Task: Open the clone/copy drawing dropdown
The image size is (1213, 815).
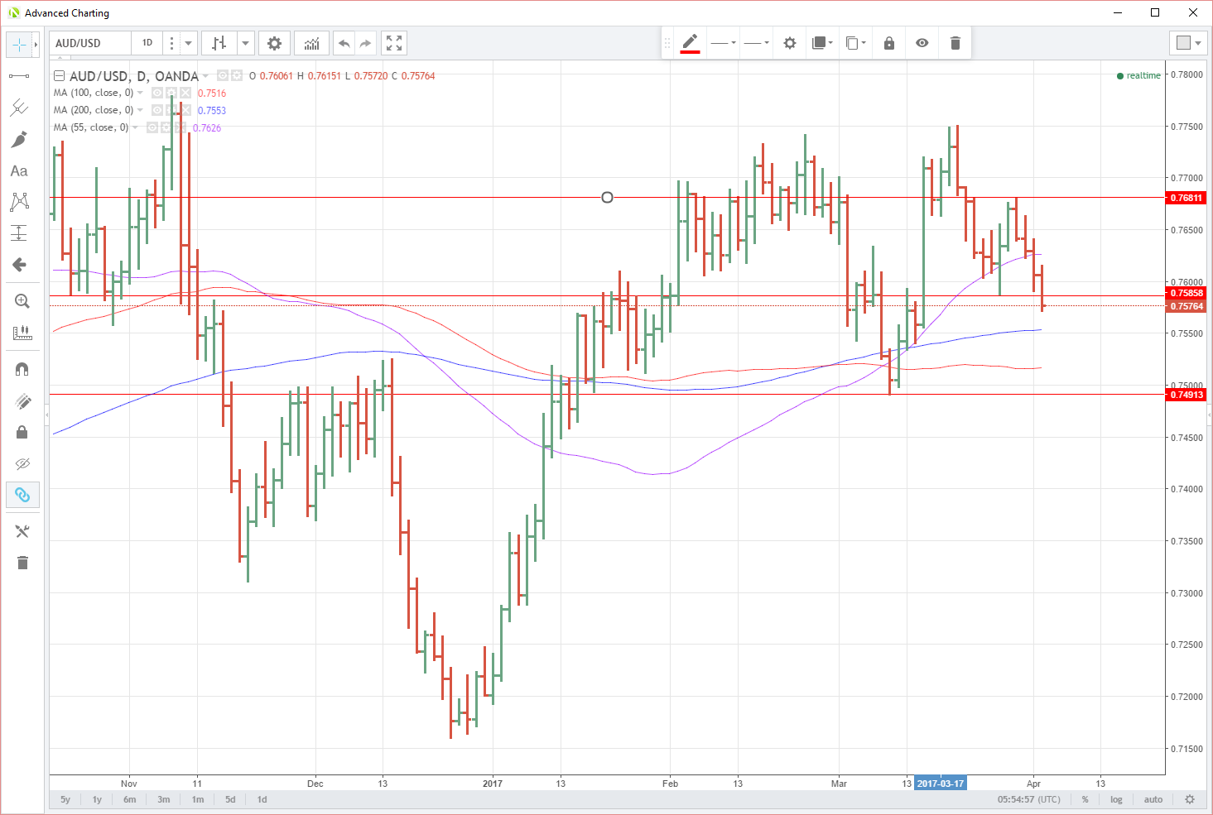Action: coord(855,43)
